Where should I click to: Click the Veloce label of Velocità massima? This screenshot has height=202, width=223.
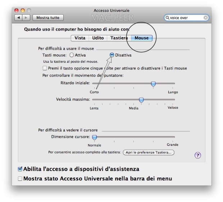click(173, 108)
